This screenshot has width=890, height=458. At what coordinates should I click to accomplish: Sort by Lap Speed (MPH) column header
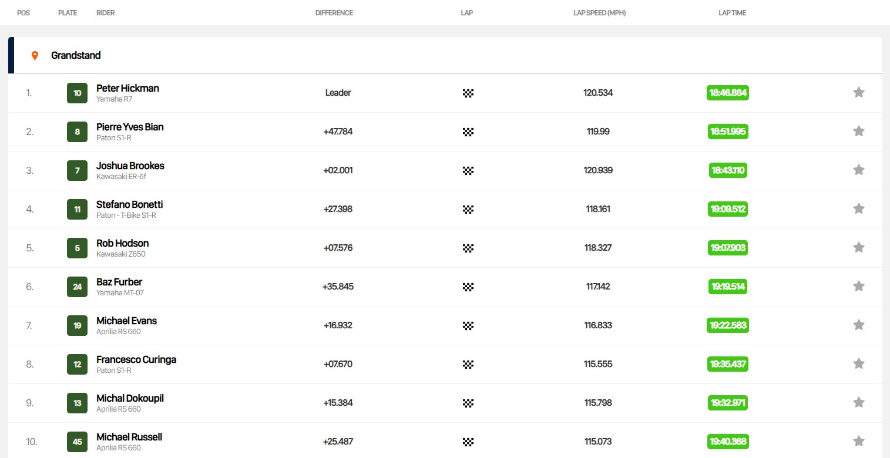599,13
